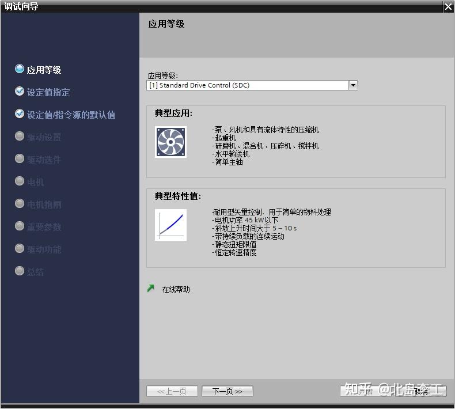The image size is (455, 409).
Task: Select the 电机抱闸 step in sidebar
Action: point(44,204)
